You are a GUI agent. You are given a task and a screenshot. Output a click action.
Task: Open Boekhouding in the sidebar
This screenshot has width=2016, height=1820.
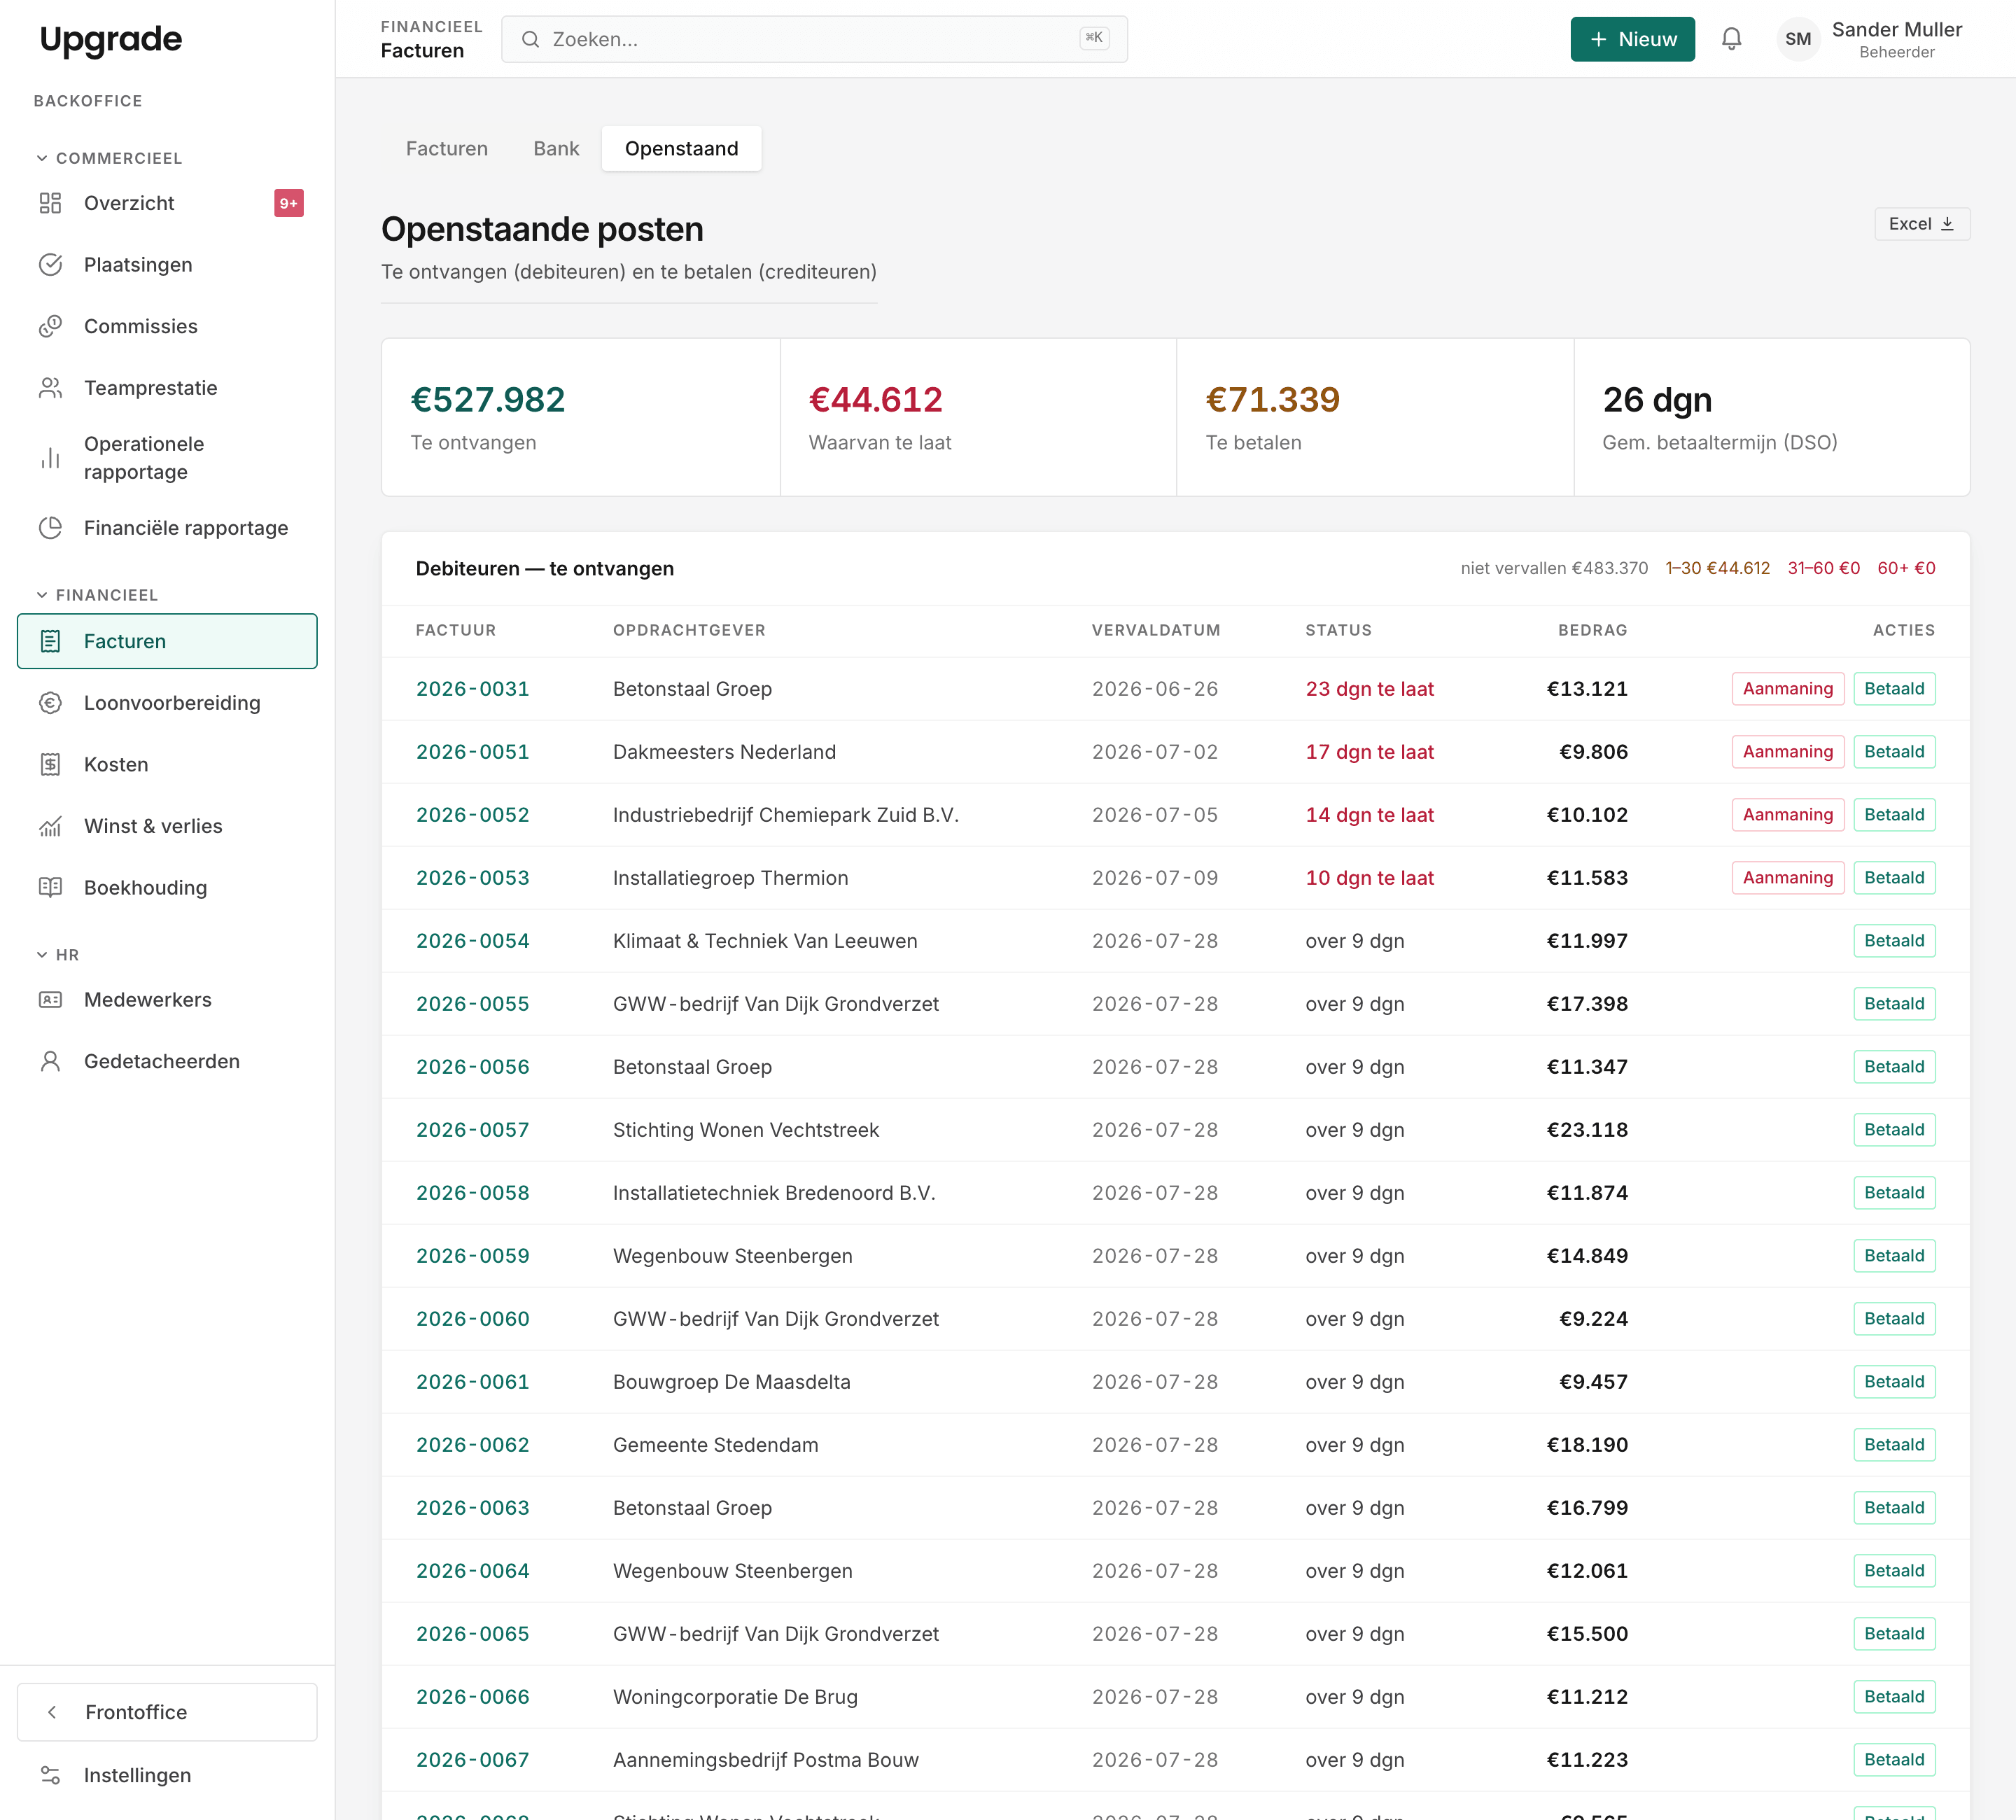click(x=167, y=888)
